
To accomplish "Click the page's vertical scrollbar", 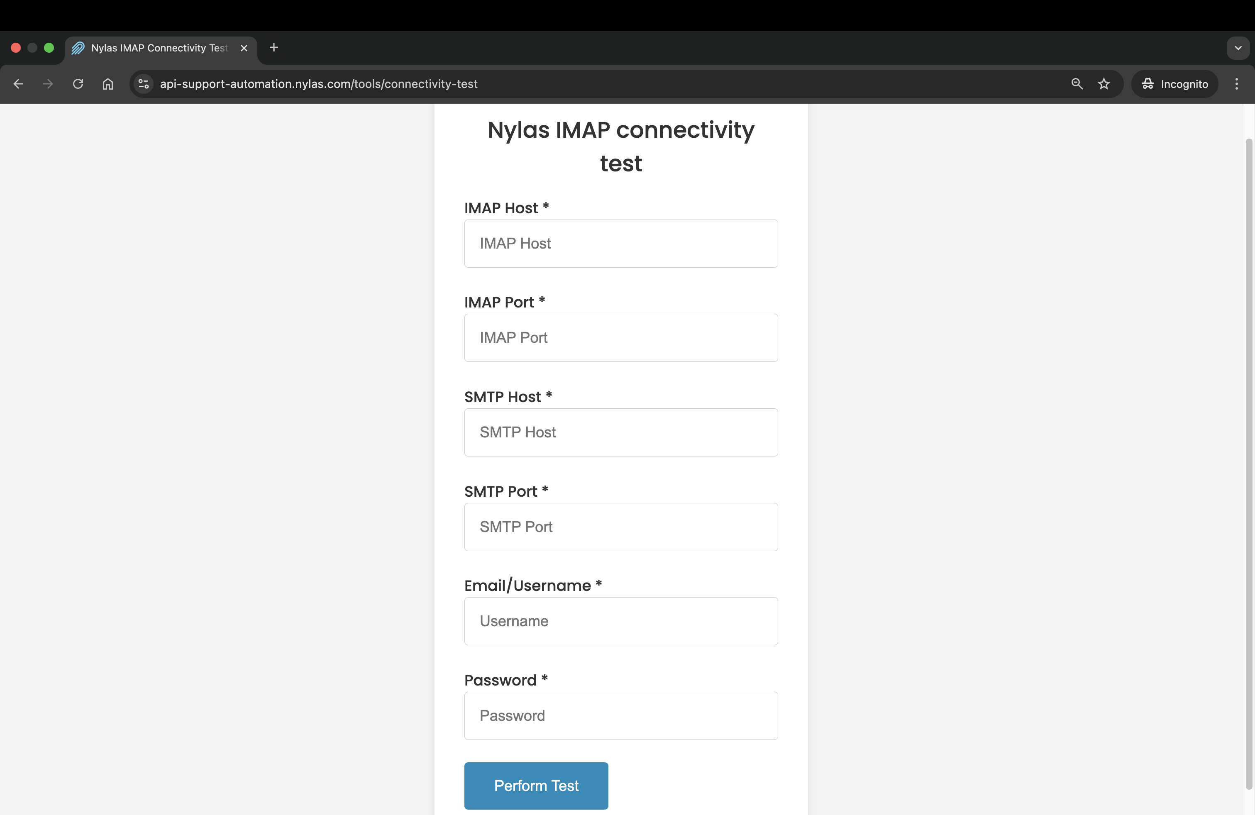I will tap(1249, 464).
